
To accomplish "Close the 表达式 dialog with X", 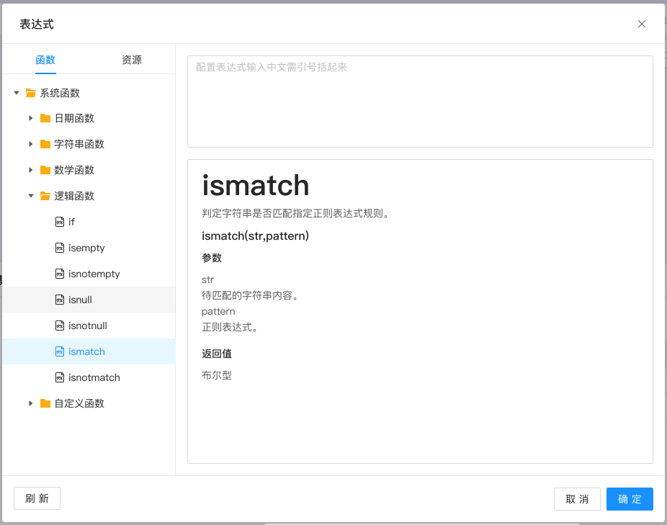I will click(x=642, y=24).
